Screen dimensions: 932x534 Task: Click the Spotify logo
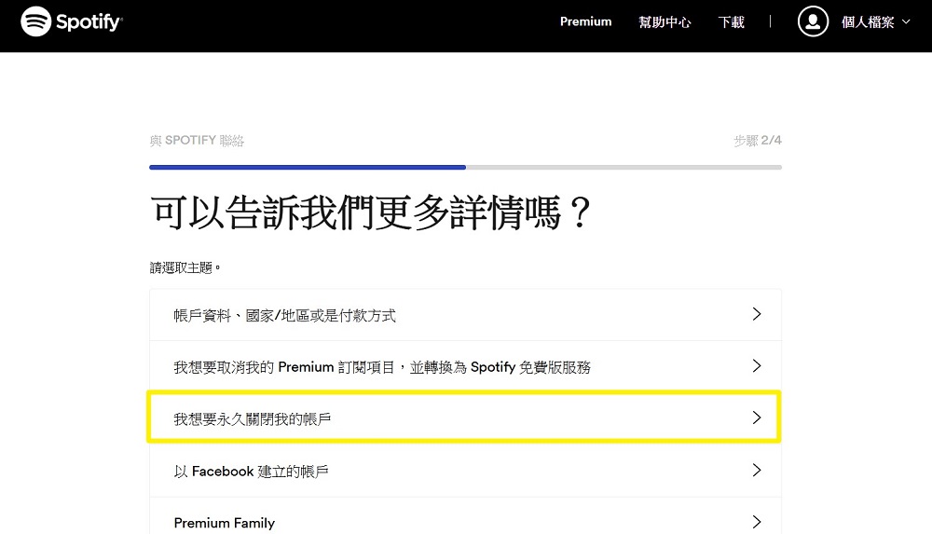[72, 21]
